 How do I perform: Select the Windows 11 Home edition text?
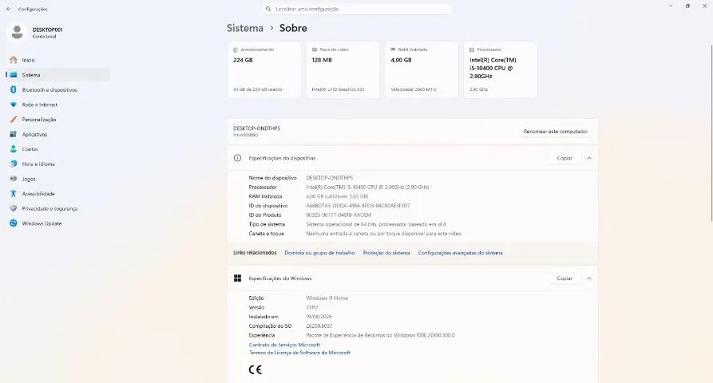[x=327, y=298]
